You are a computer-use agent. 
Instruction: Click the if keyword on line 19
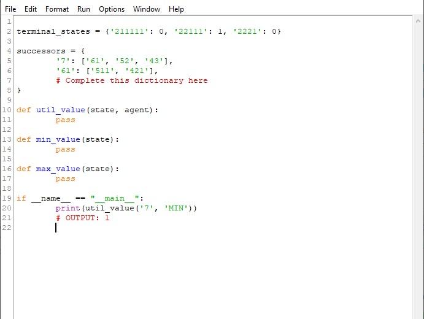(21, 198)
